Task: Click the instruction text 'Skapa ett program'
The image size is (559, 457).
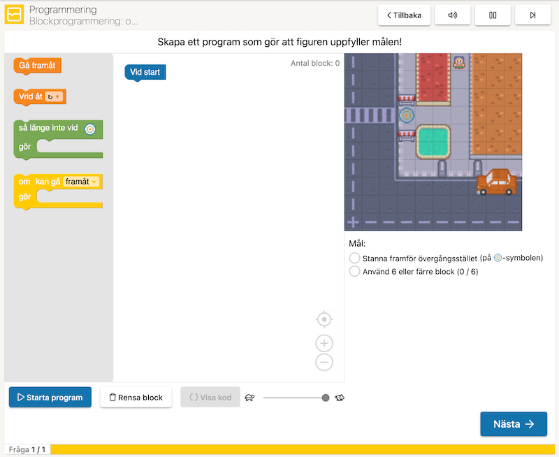Action: tap(279, 42)
